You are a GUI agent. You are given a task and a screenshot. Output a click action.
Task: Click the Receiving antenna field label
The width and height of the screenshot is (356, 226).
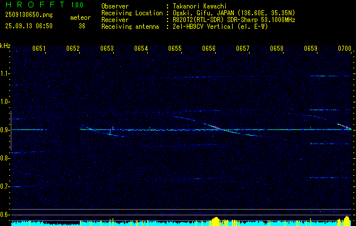coord(130,27)
